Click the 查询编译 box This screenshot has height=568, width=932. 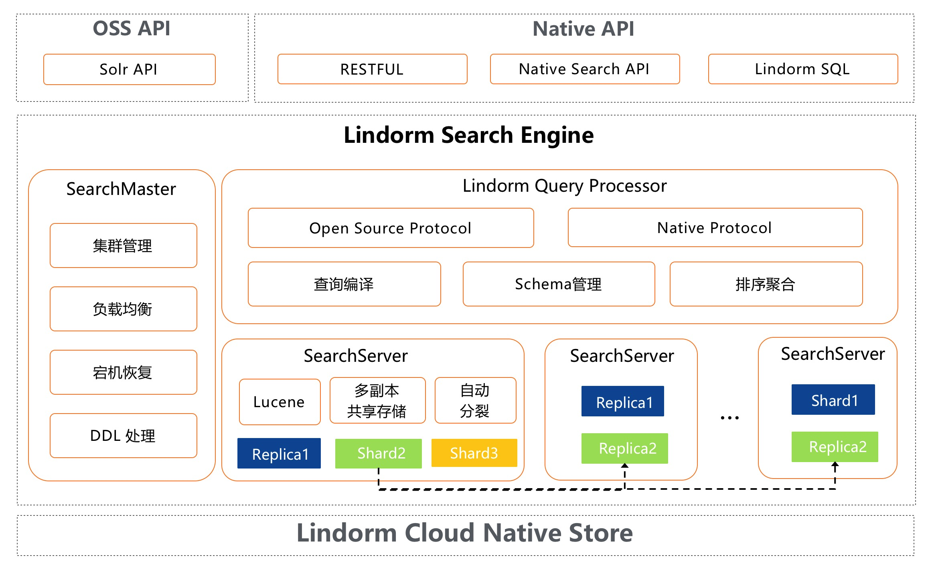pyautogui.click(x=344, y=284)
